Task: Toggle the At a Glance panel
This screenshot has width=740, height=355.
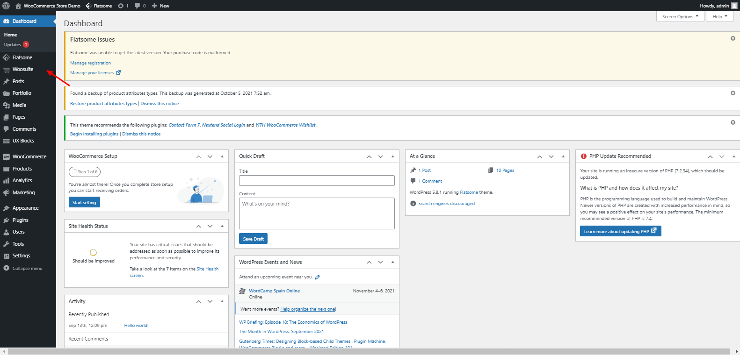Action: coord(563,156)
